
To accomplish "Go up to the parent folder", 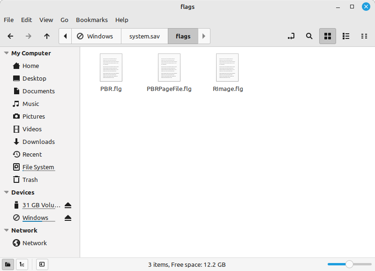I will (47, 36).
